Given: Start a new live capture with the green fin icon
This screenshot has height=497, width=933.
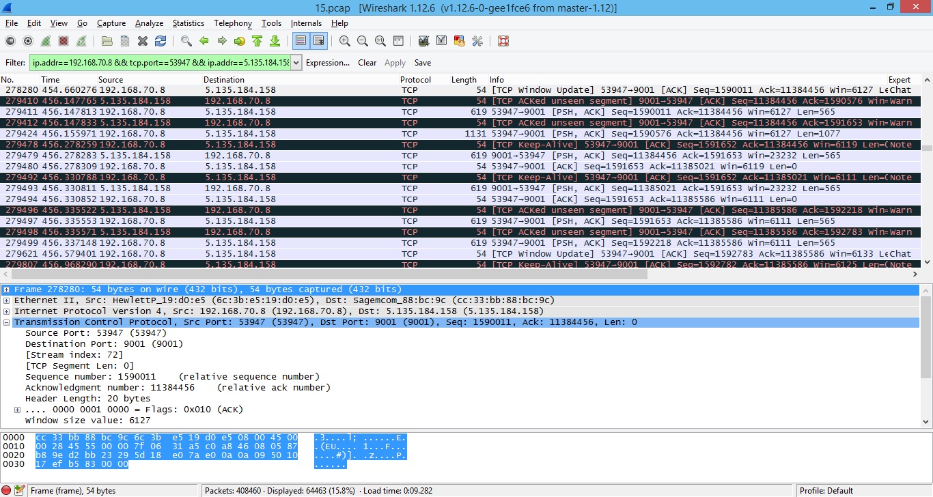Looking at the screenshot, I should (x=45, y=41).
